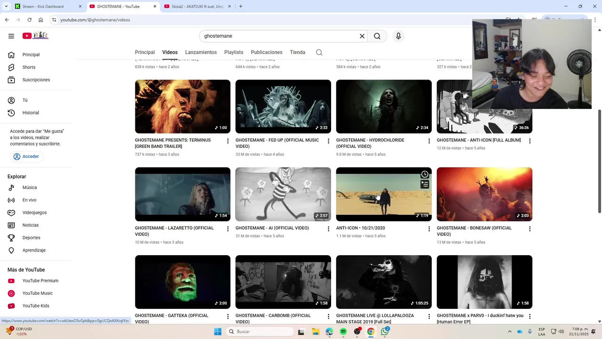Viewport: 602px width, 339px height.
Task: Play AI cartoon video thumbnail
Action: click(x=283, y=194)
